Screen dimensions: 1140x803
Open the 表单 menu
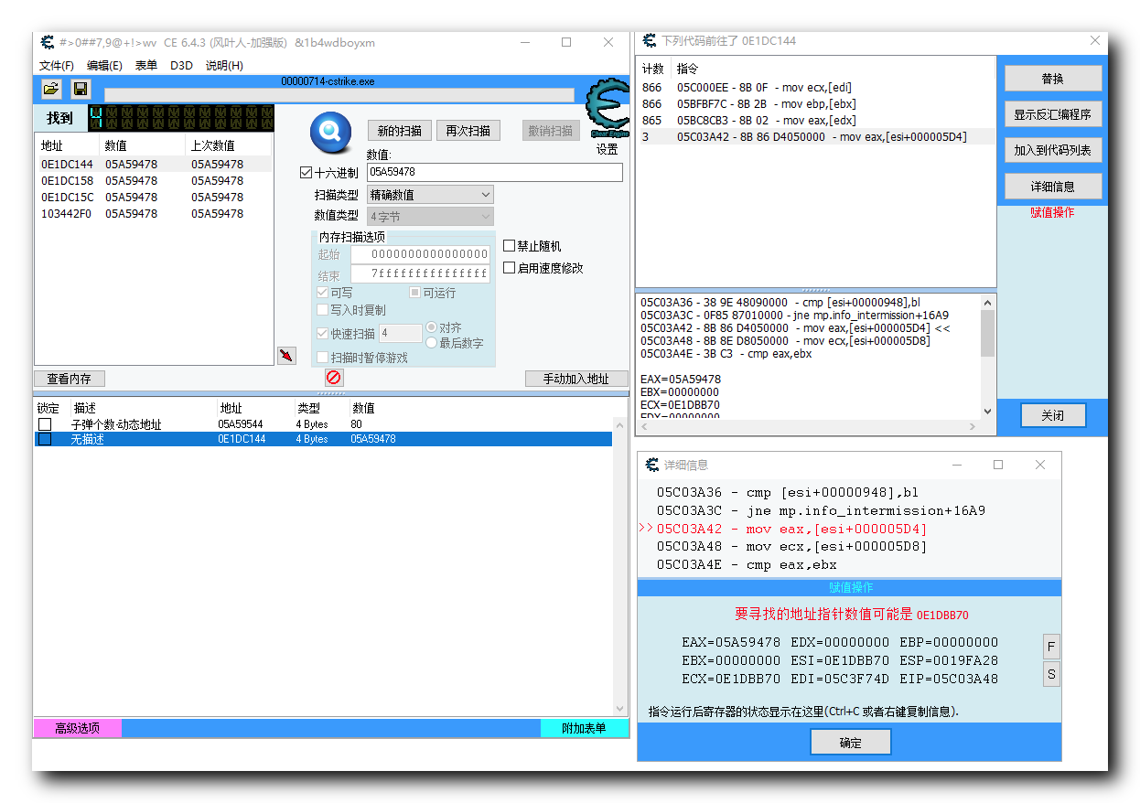(146, 66)
